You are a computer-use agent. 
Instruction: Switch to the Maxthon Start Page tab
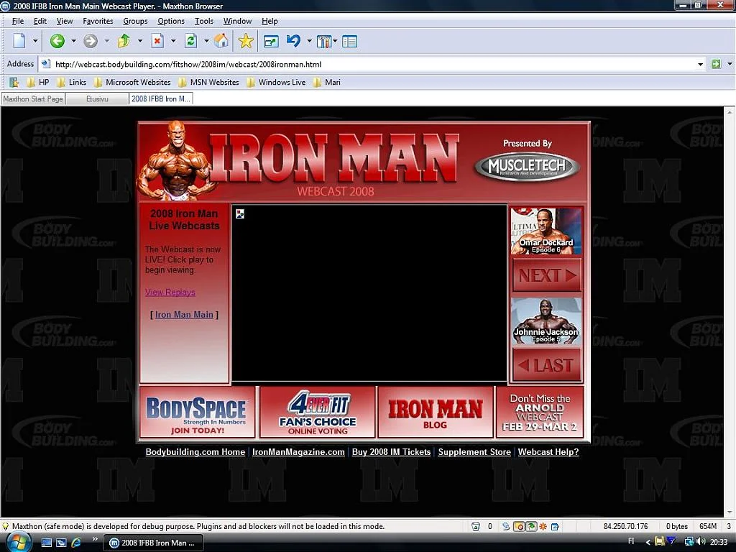[32, 98]
